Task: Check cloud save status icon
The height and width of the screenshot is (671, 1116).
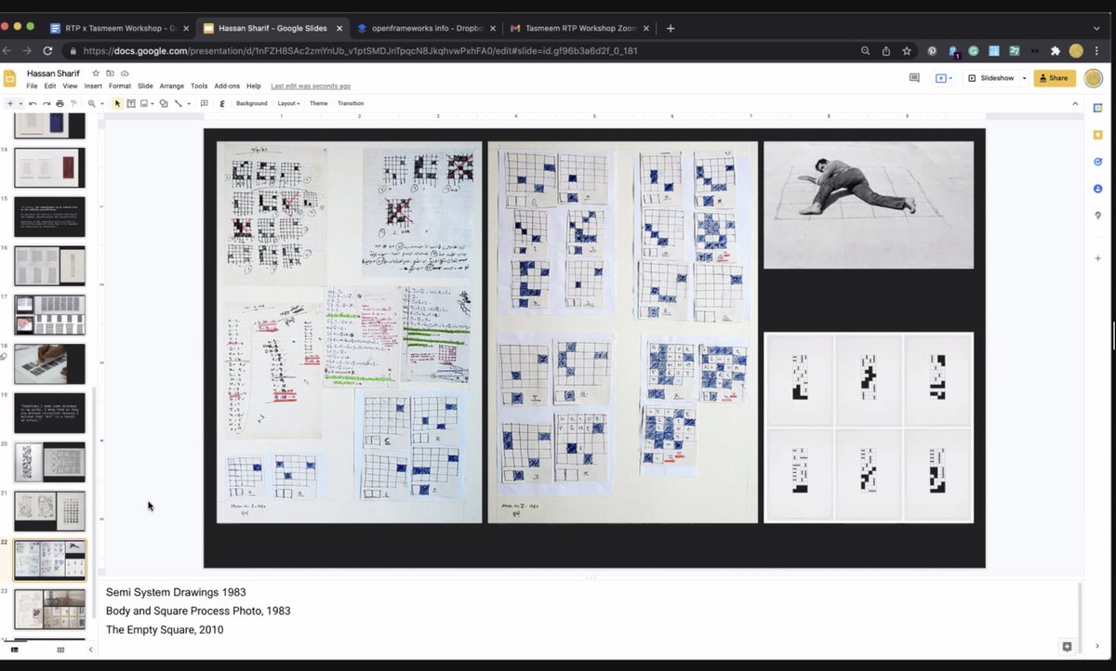Action: point(125,73)
